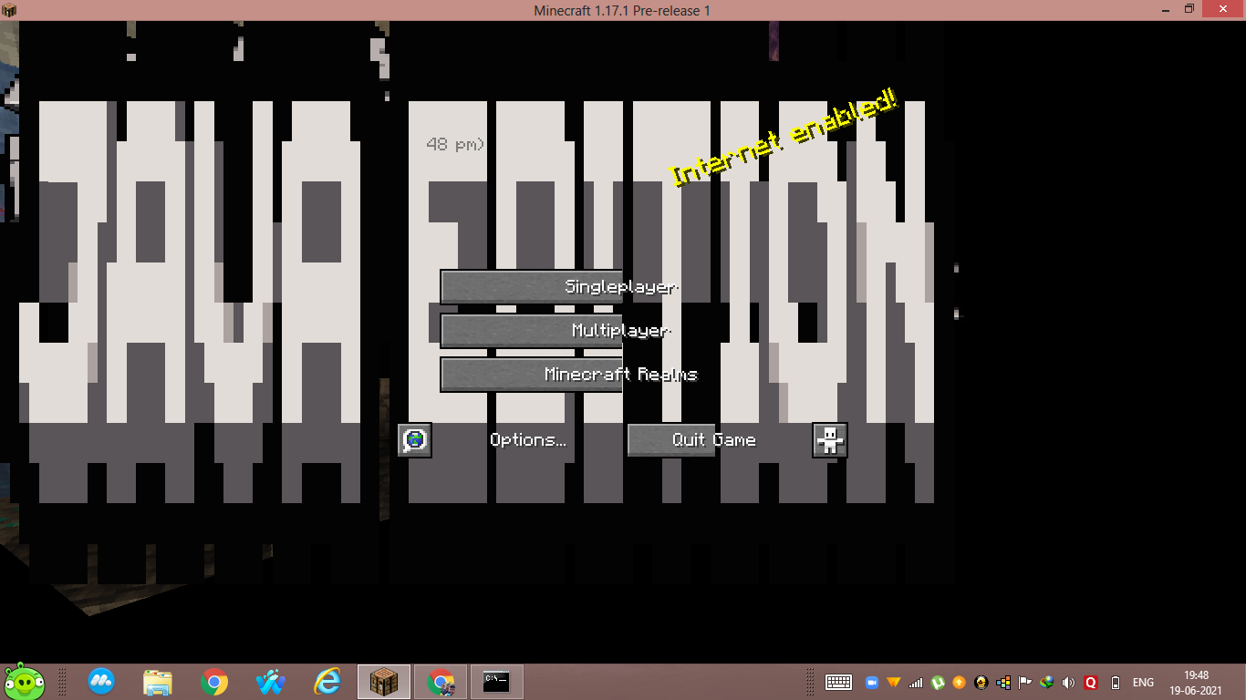1246x700 pixels.
Task: Switch to the Command Prompt window
Action: pyautogui.click(x=496, y=681)
